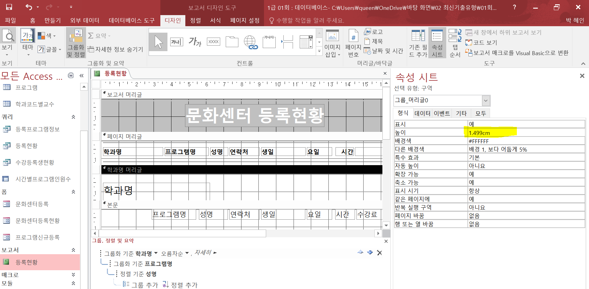This screenshot has width=589, height=289.
Task: Toggle the Property Sheet (속성 시트) button
Action: coord(437,43)
